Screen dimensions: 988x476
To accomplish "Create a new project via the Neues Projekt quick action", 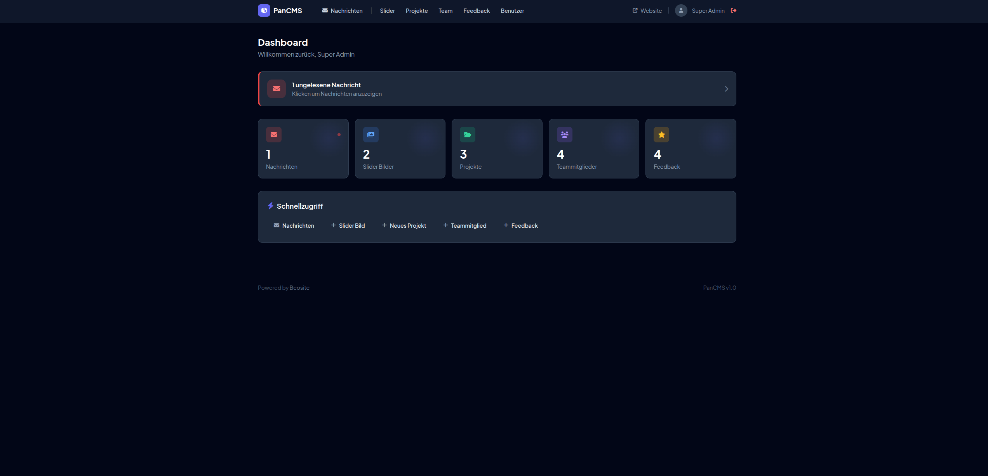I will [404, 225].
